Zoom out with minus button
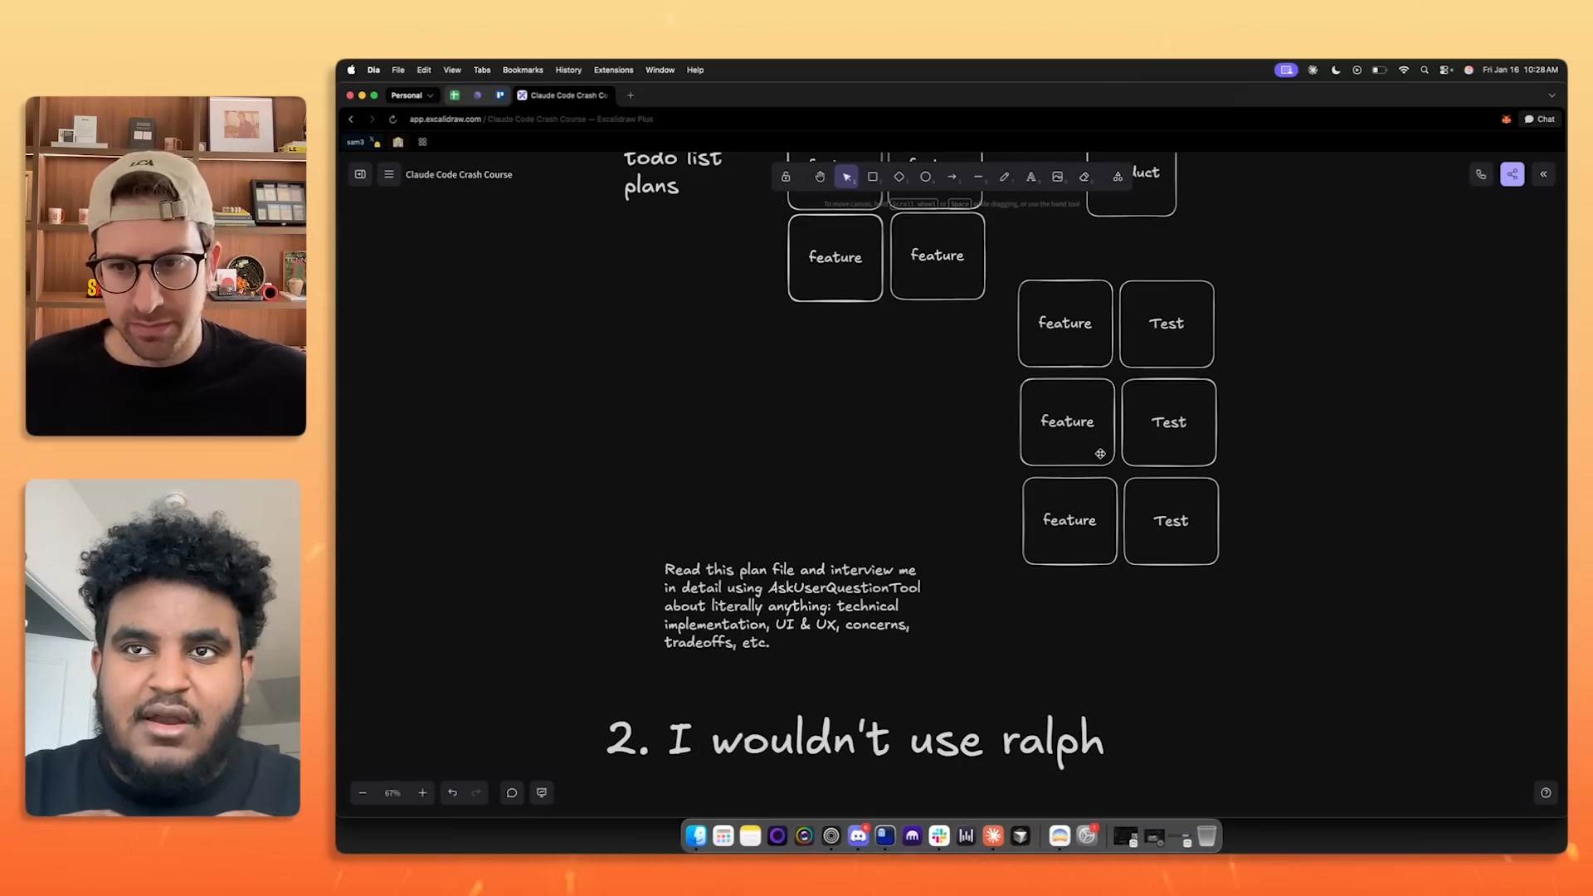 pyautogui.click(x=363, y=793)
